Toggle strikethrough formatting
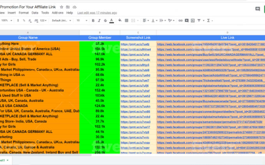Screen dimensions: 265x165 [x=105, y=21]
